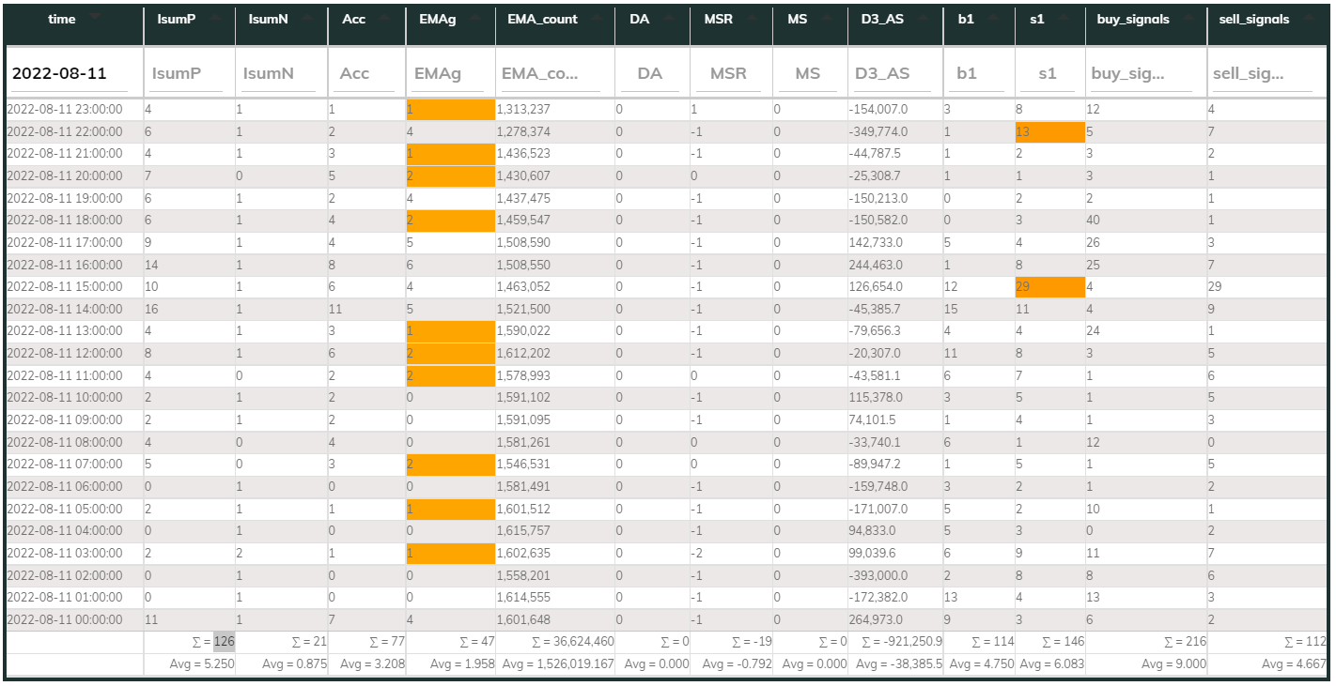Viewport: 1336px width, 686px height.
Task: Click the IsumP filter input
Action: click(187, 73)
